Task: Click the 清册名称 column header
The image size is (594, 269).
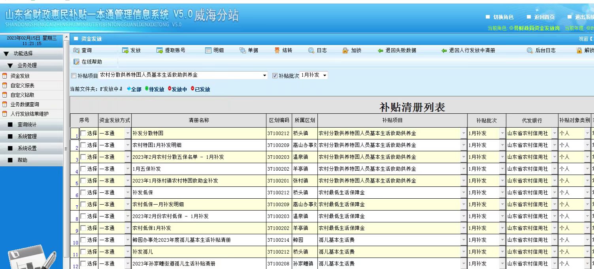Action: [x=199, y=120]
